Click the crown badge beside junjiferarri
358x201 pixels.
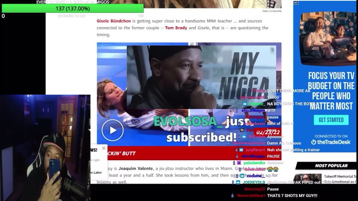[241, 150]
